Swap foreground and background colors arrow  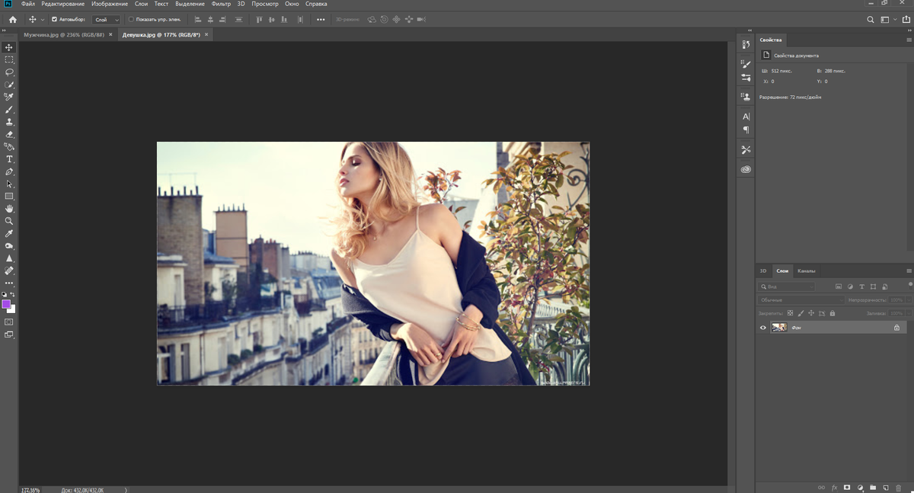(x=13, y=294)
